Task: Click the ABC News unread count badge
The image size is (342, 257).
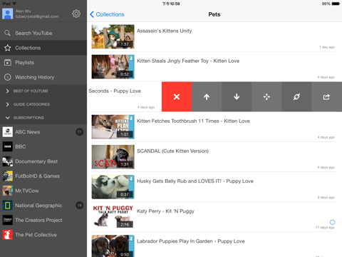Action: point(80,132)
